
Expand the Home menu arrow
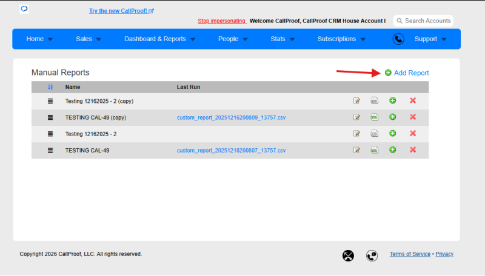(50, 39)
